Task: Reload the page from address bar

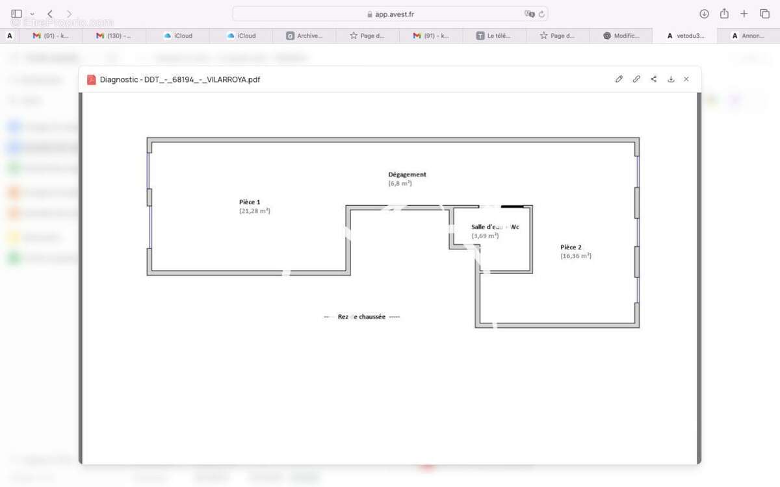Action: click(x=541, y=14)
